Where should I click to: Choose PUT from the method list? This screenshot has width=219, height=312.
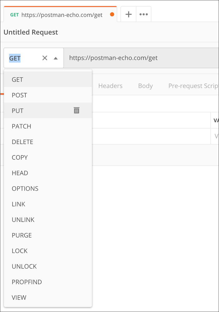pos(48,110)
